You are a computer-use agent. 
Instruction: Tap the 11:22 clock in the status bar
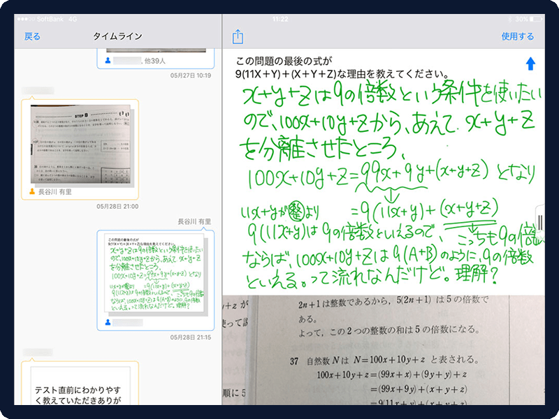click(280, 19)
